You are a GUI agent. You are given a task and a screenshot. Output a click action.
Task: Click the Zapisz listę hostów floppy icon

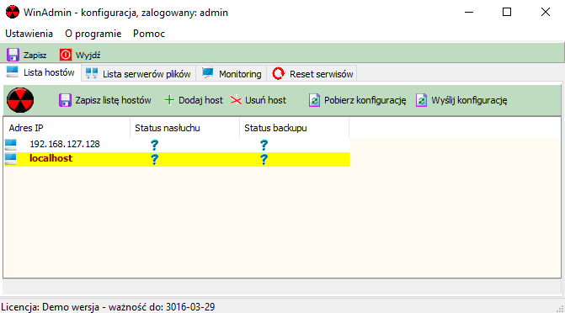pyautogui.click(x=65, y=100)
